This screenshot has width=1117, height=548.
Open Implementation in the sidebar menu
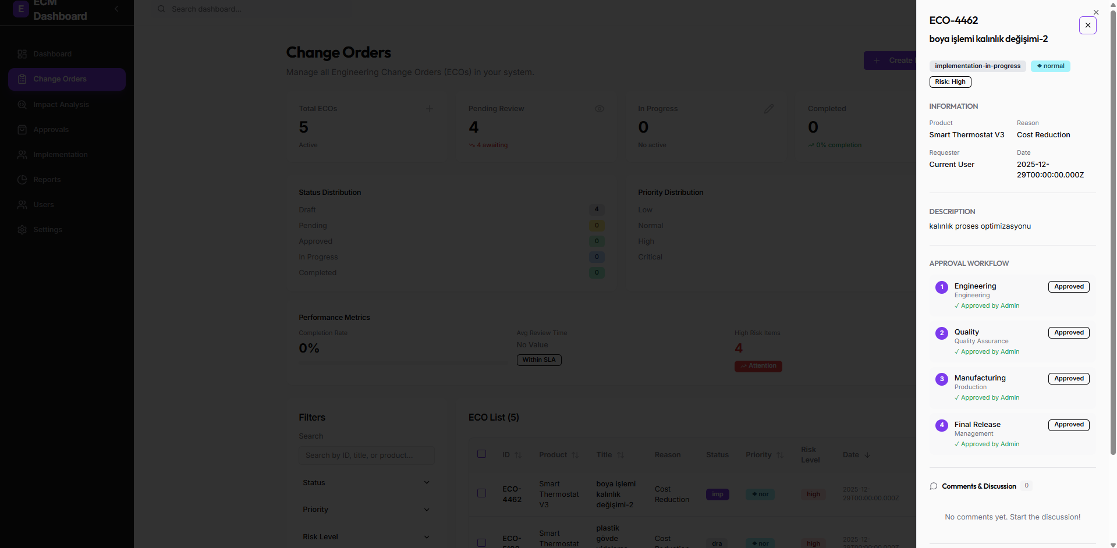click(60, 155)
